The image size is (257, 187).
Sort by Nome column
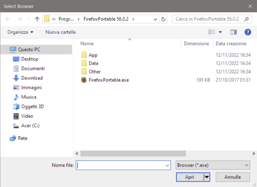click(x=87, y=44)
